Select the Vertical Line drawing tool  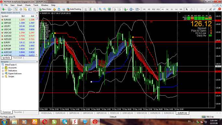(197, 9)
